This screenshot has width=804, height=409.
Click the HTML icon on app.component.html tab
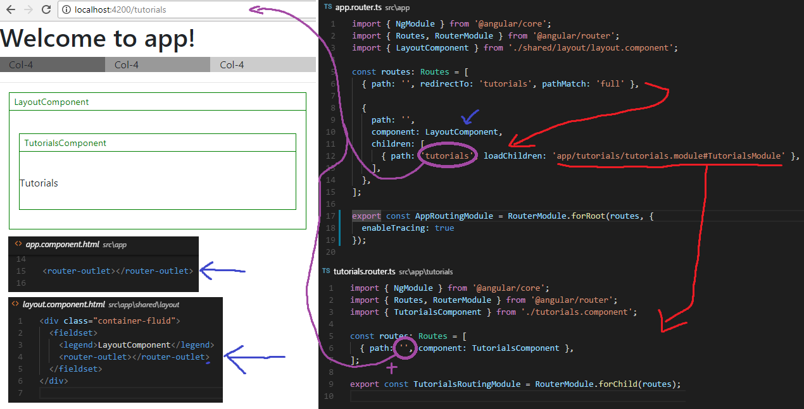[x=18, y=244]
